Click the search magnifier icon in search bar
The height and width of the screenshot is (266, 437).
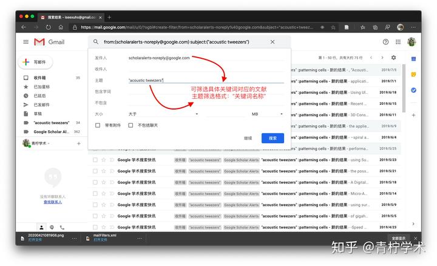pos(96,42)
